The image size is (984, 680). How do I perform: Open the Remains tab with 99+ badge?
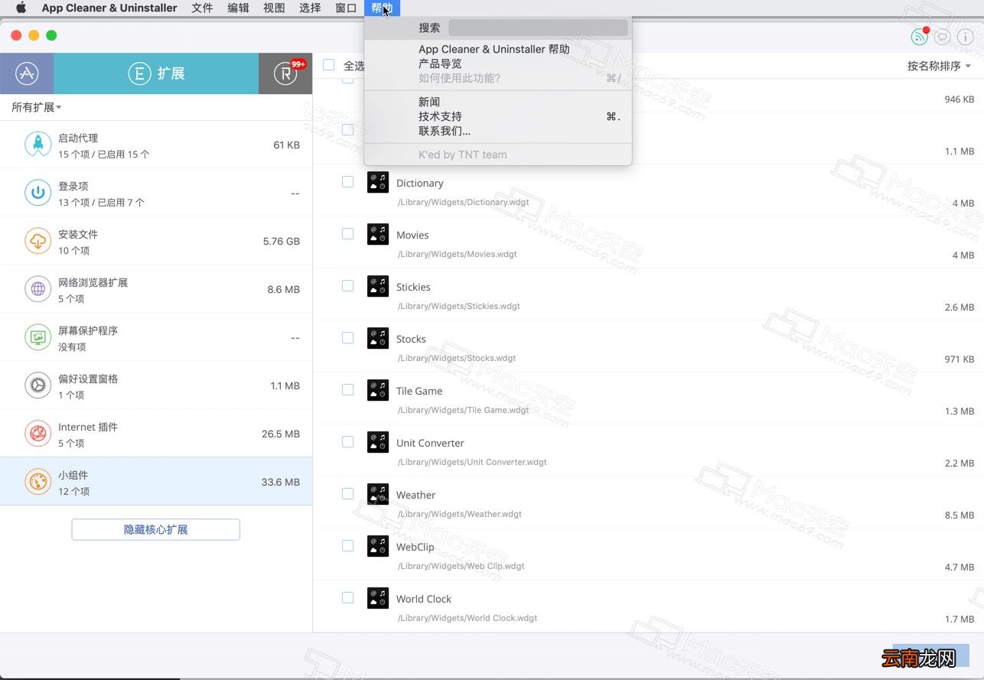285,73
